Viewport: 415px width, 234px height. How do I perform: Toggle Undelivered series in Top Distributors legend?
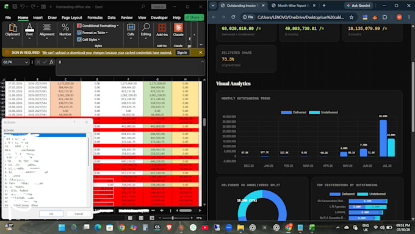(x=371, y=194)
